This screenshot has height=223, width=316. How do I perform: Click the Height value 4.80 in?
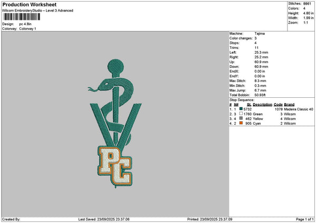308,13
